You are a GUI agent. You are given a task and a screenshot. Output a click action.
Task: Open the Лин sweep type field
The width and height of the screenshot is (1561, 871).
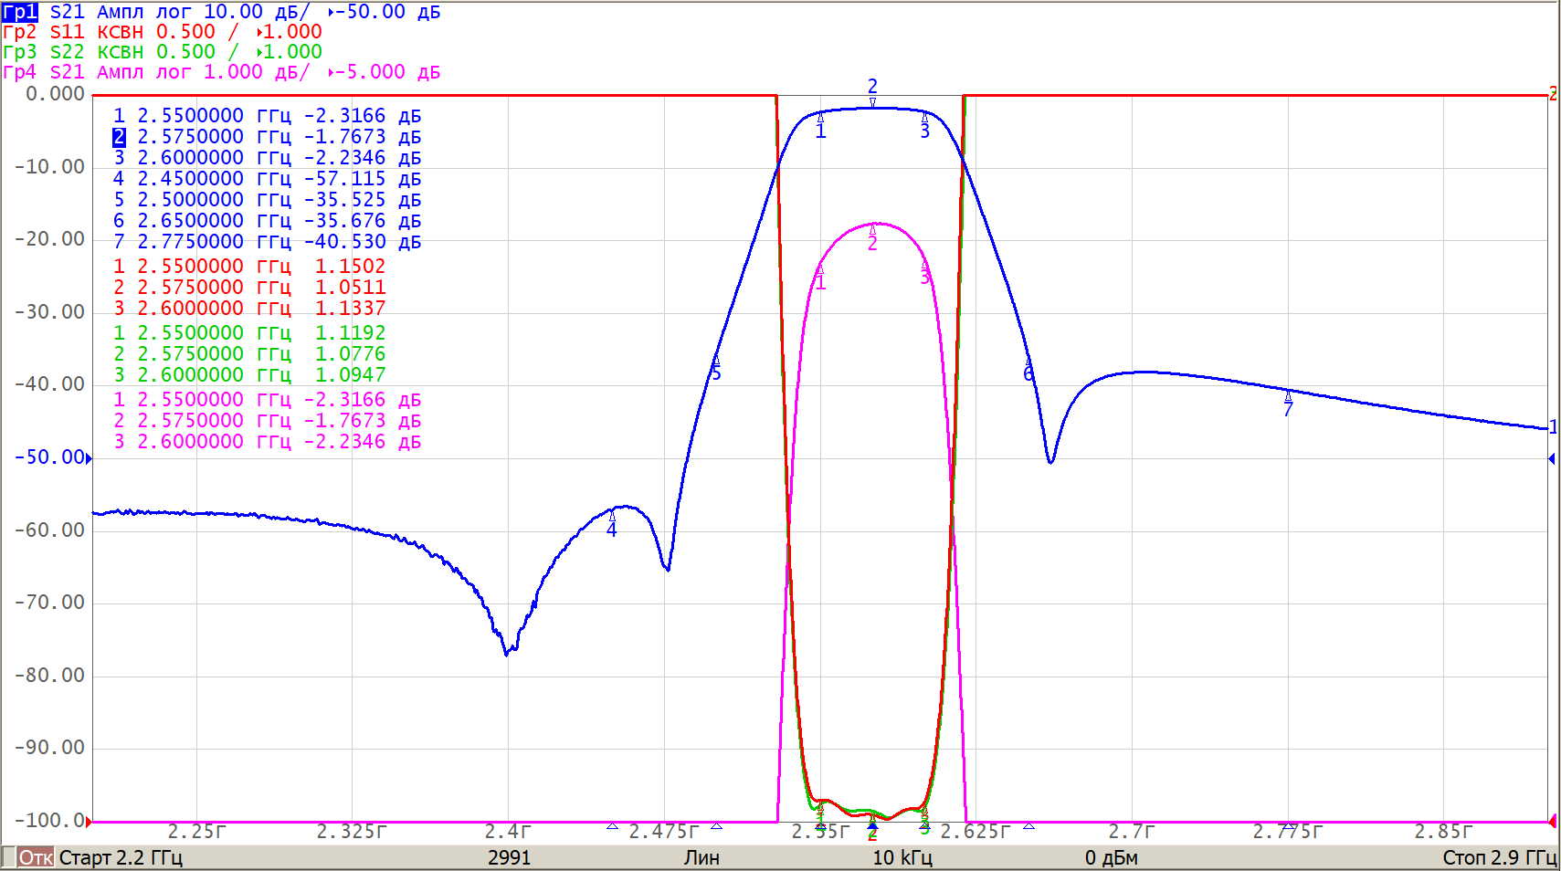coord(701,857)
